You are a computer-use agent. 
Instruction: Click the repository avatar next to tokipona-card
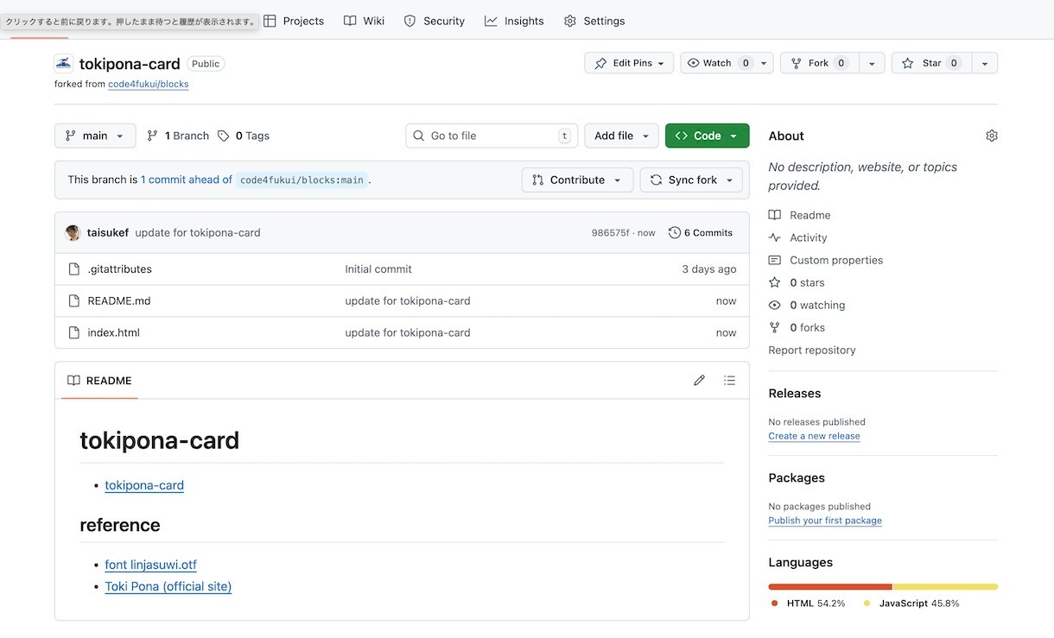(63, 63)
